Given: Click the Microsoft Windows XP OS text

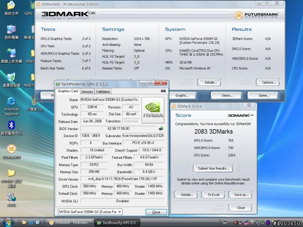Looking at the screenshot, I should (x=195, y=68).
